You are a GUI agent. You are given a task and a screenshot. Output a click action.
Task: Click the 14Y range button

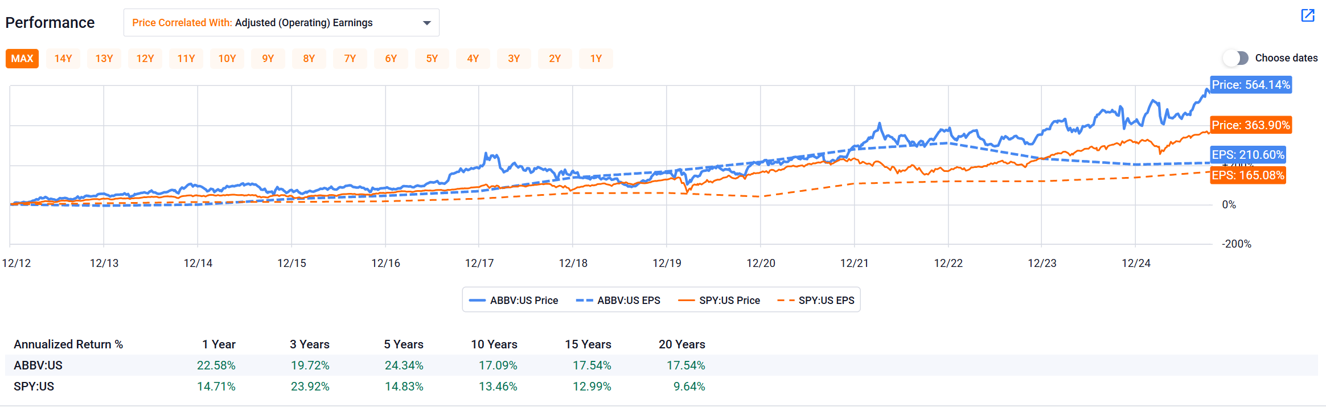(x=63, y=59)
